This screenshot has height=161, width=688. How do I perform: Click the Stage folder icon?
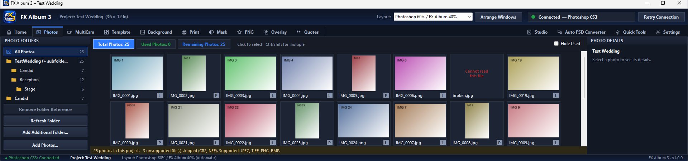coord(19,89)
